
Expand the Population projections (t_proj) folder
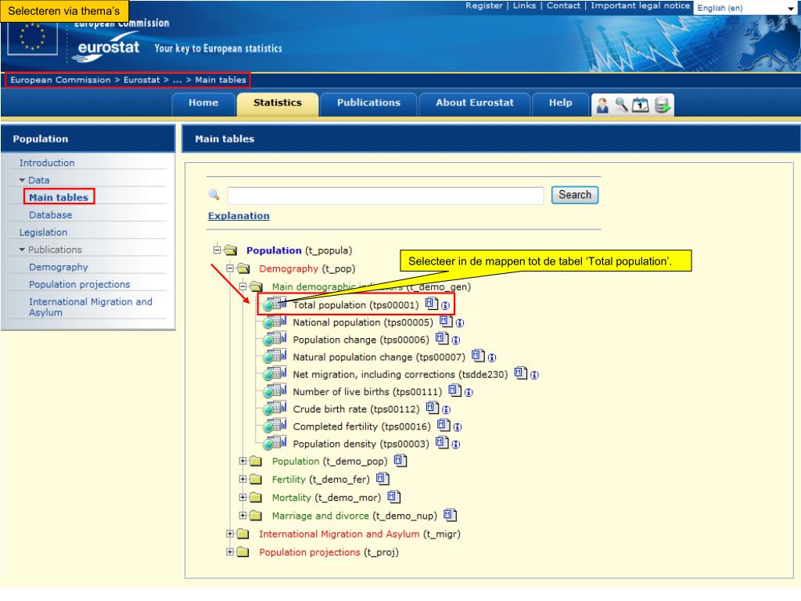tap(230, 552)
